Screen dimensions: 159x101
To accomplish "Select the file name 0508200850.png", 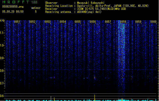I will (13, 7).
